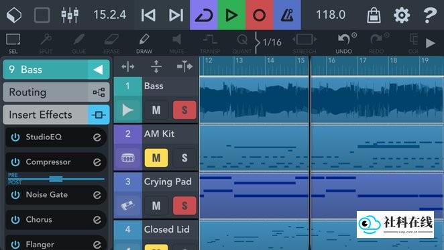Turn off the StudioEQ power button

click(15, 137)
